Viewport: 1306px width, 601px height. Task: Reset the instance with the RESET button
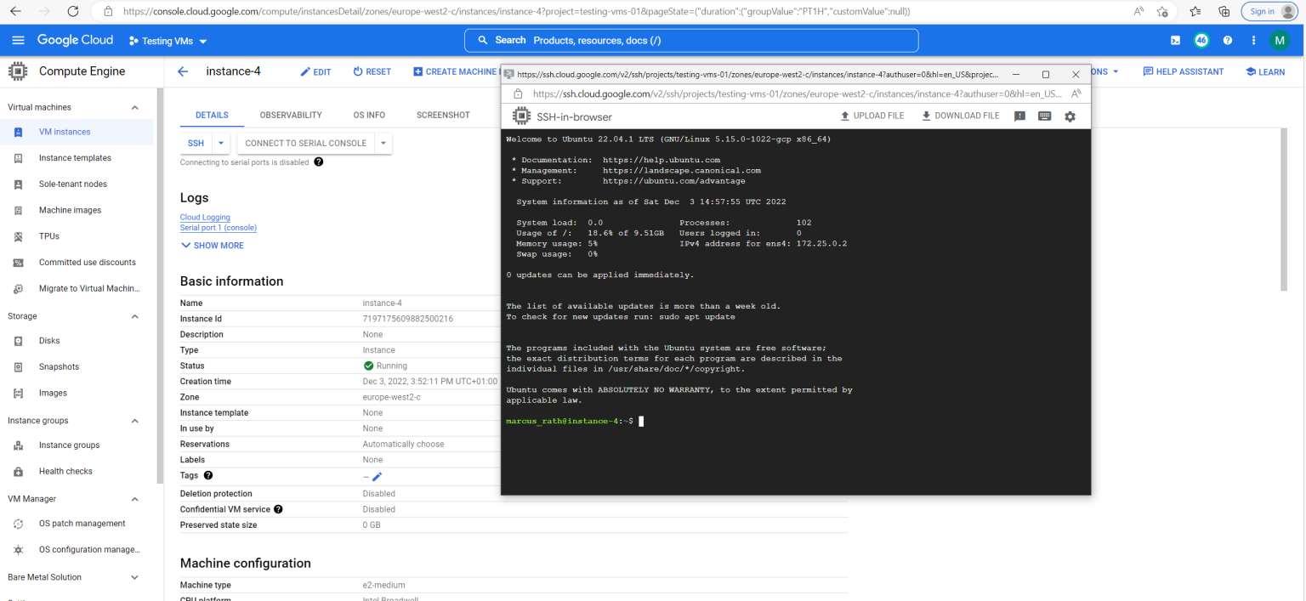coord(372,71)
